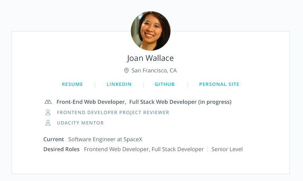This screenshot has width=303, height=181.
Task: Click Software Engineer at SpaceX text
Action: (105, 139)
